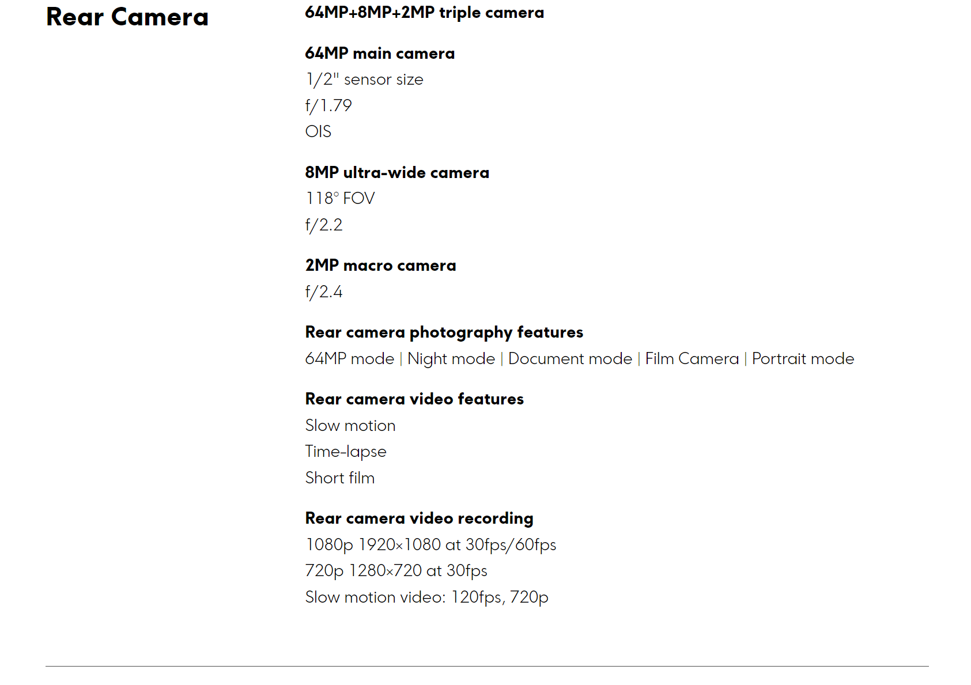Click the Night mode feature
971x685 pixels.
451,359
